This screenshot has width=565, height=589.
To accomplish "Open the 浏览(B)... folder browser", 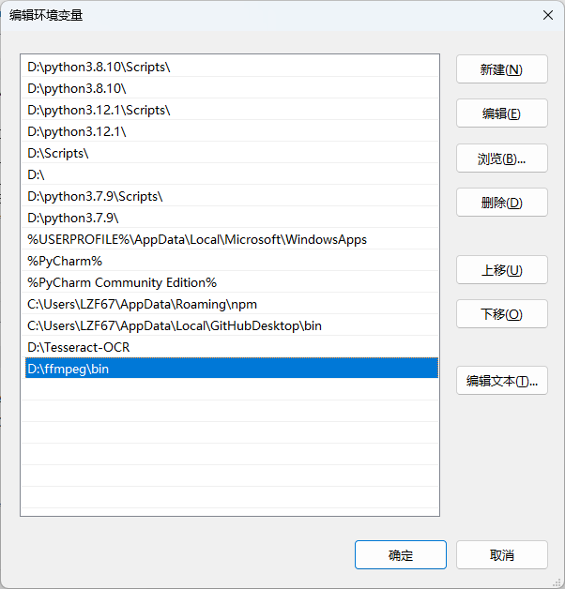I will tap(502, 159).
